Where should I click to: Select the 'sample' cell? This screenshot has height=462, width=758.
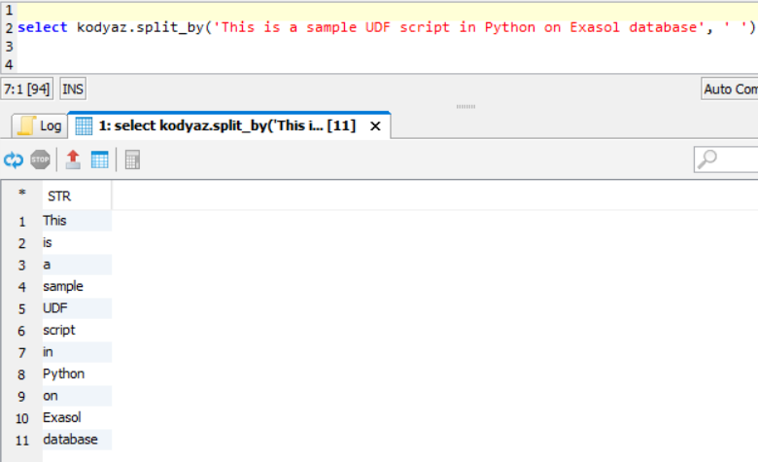point(77,286)
